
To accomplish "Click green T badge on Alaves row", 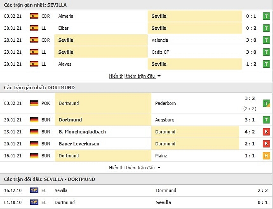I will coord(266,64).
